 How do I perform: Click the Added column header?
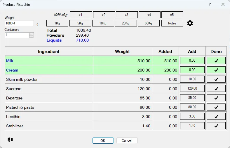(x=165, y=51)
